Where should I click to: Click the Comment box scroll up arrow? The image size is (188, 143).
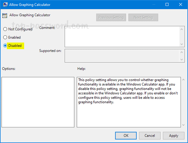pos(182,29)
